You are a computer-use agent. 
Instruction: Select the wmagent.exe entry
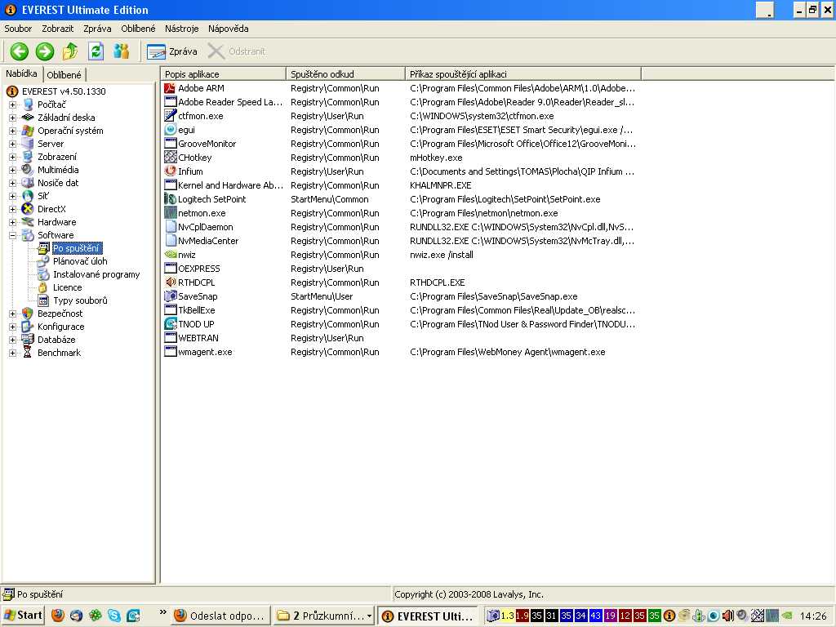[205, 352]
